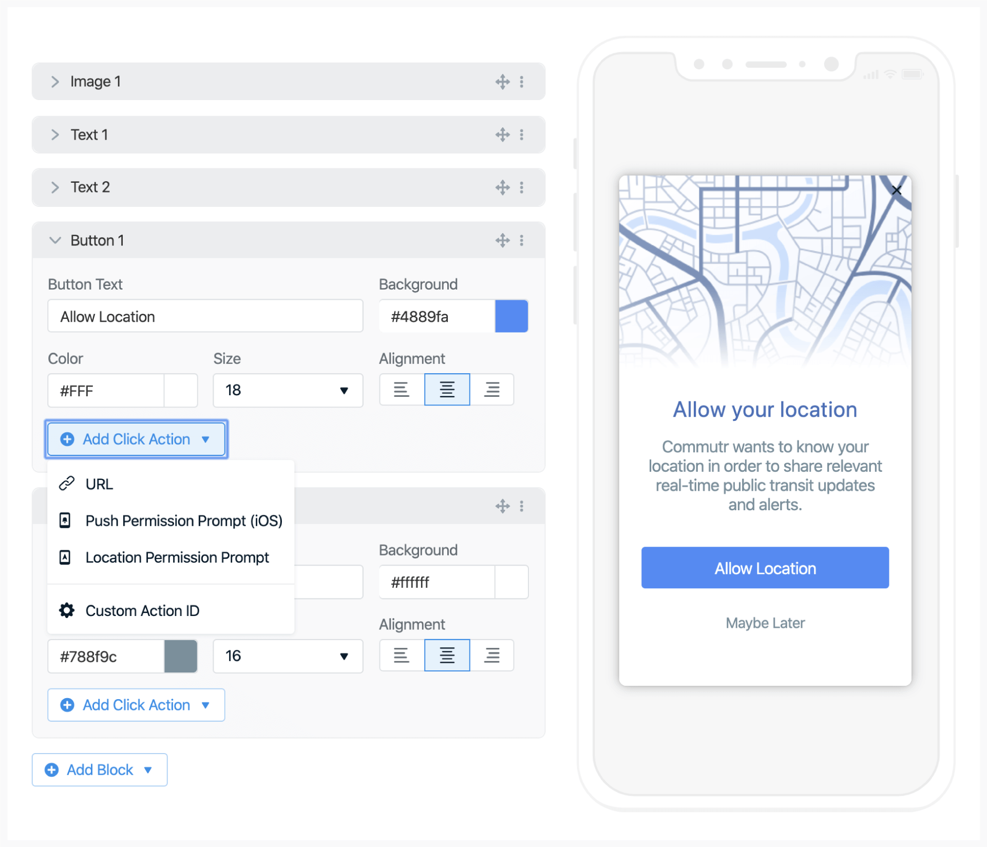The image size is (987, 847).
Task: Open the blue #4889fa background color swatch
Action: pos(511,316)
